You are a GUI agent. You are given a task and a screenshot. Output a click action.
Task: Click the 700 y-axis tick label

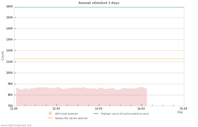(x=10, y=106)
